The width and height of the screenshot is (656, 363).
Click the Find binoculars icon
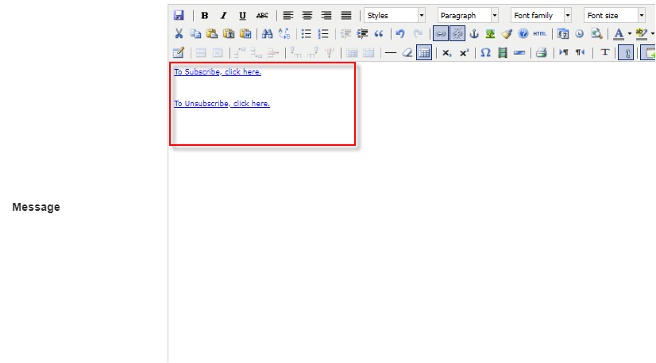(267, 34)
